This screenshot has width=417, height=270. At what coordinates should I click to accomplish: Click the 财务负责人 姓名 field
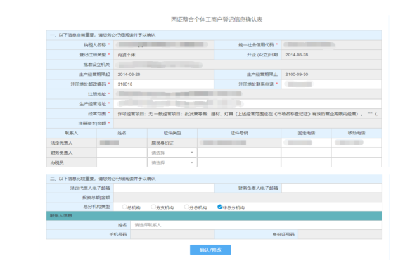122,153
